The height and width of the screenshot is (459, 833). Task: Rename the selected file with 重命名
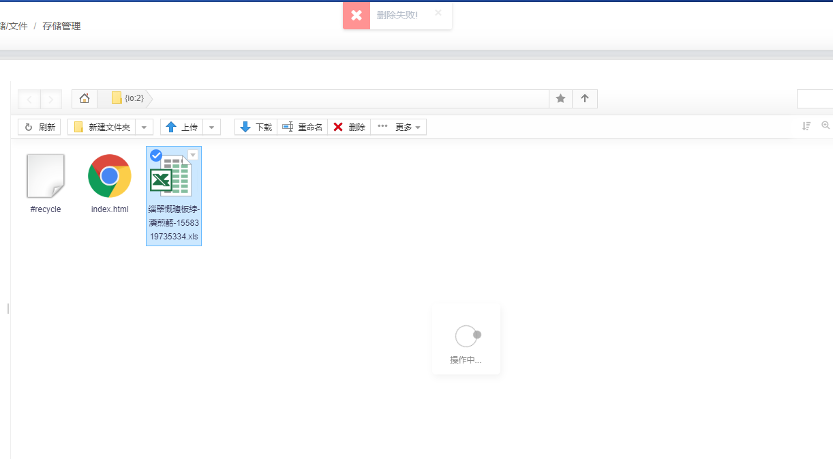(302, 127)
